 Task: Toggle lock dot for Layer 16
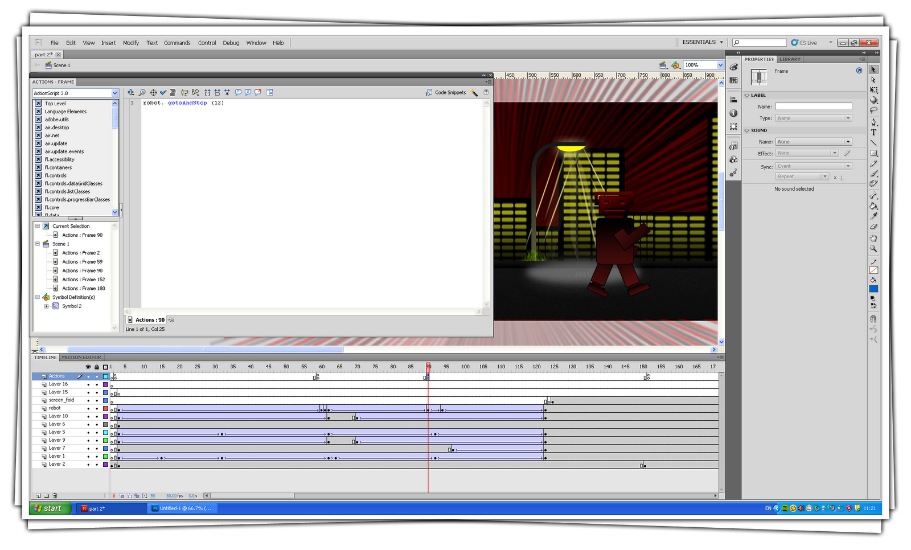(x=97, y=385)
